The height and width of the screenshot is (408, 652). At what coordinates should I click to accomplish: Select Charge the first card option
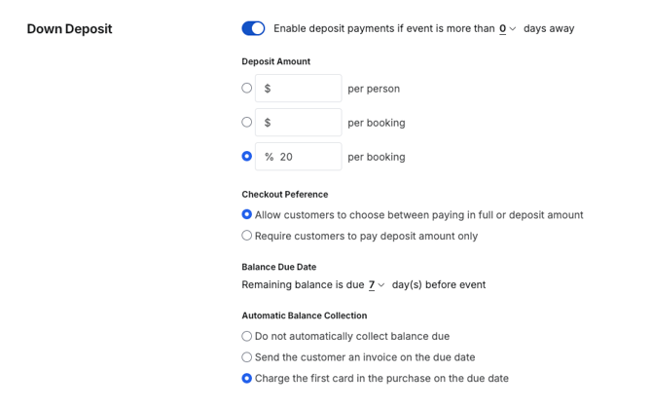247,379
